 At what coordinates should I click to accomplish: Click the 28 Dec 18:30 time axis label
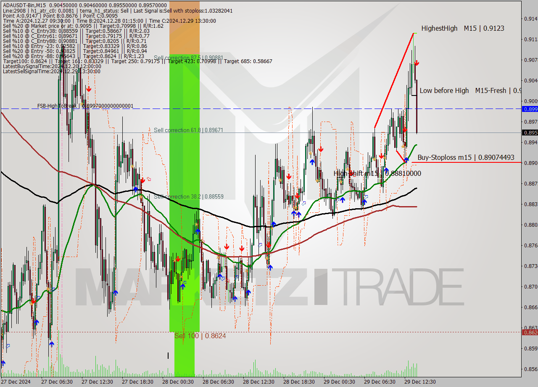coord(299,382)
